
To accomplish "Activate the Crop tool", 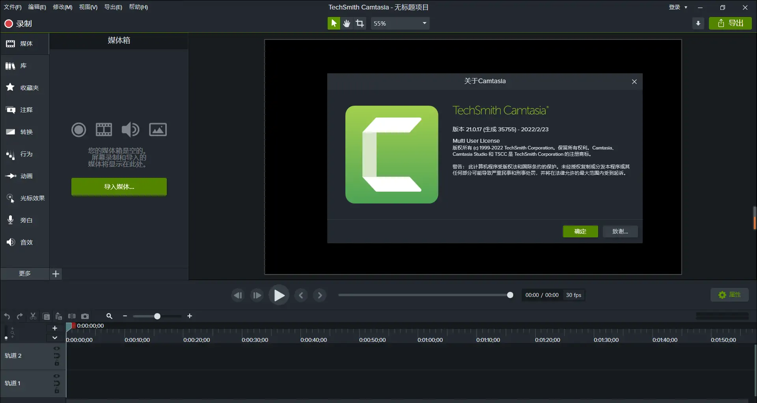I will pos(360,23).
